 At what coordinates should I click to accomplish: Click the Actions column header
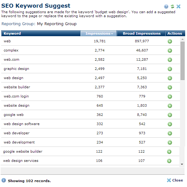point(175,33)
